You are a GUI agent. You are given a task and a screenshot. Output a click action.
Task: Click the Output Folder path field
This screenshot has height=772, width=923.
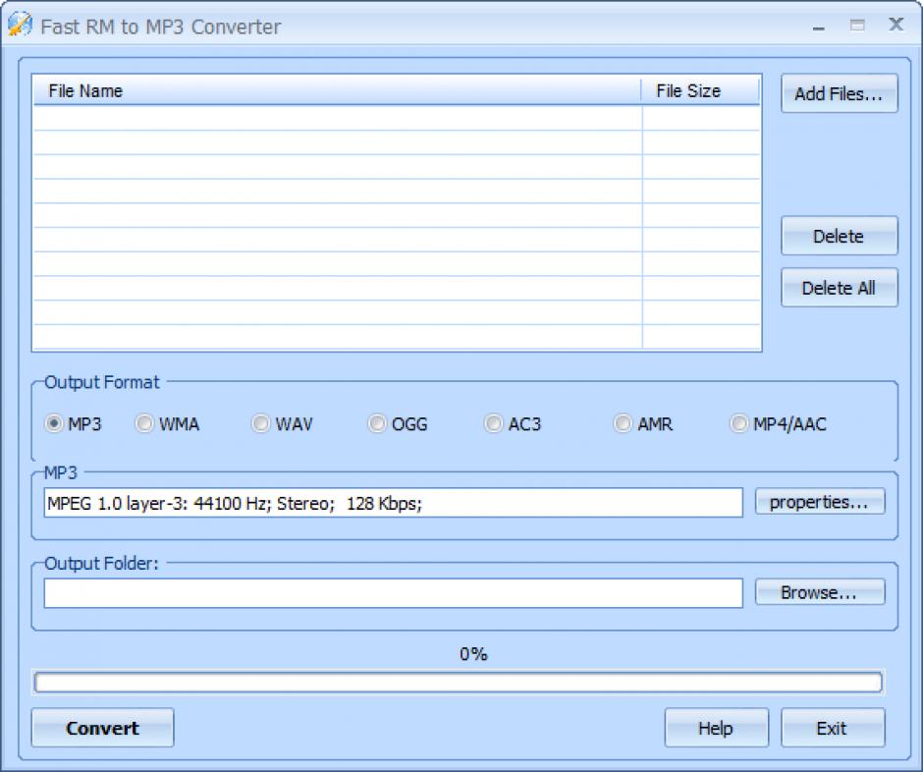tap(393, 593)
